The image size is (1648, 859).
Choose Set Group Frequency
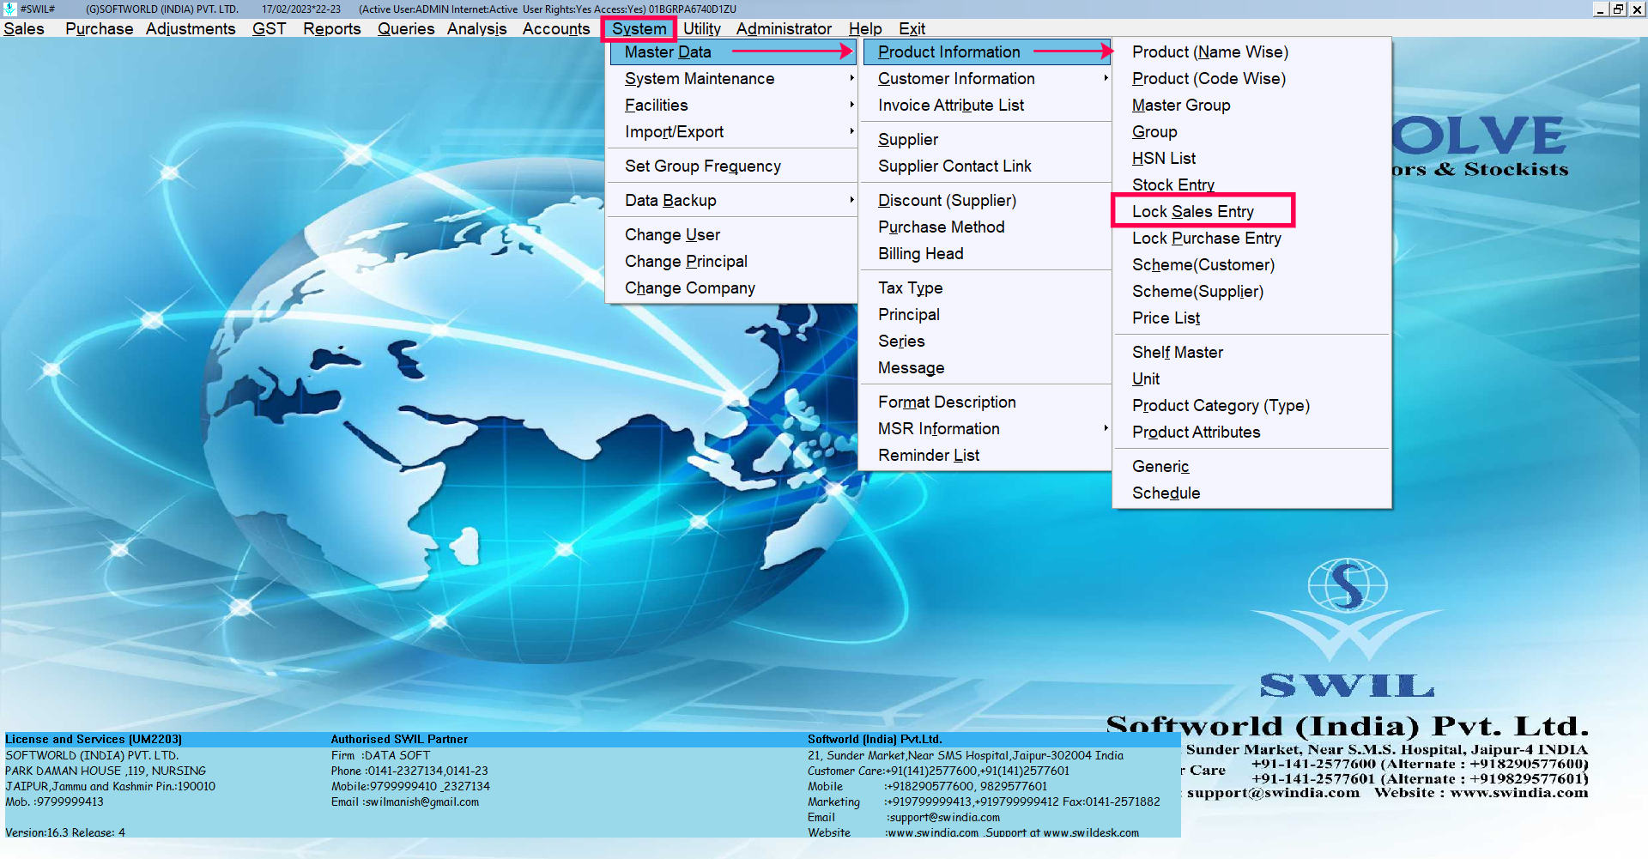click(x=732, y=166)
